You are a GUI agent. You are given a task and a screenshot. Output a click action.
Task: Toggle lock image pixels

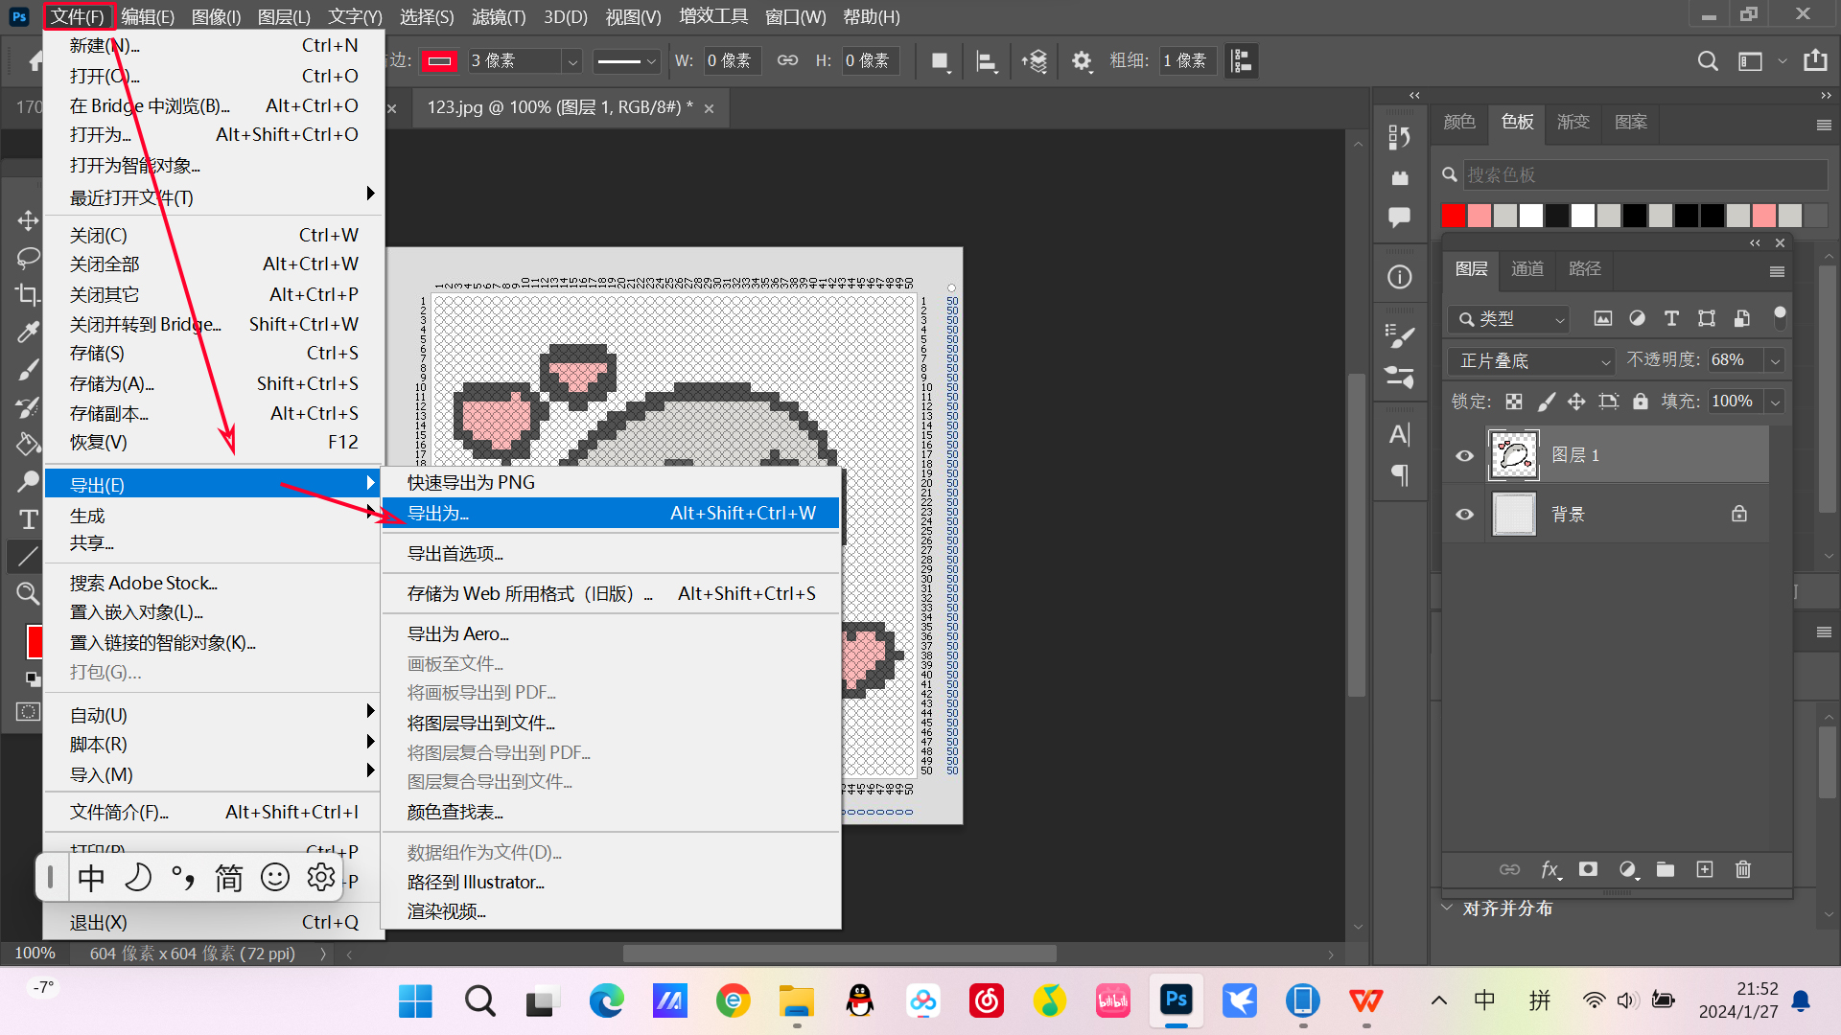[1546, 402]
